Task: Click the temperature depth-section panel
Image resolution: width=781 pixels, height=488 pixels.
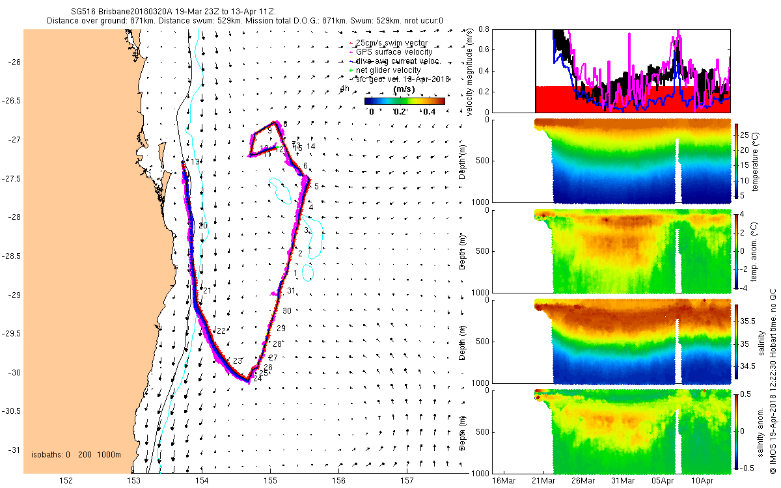Action: click(612, 163)
